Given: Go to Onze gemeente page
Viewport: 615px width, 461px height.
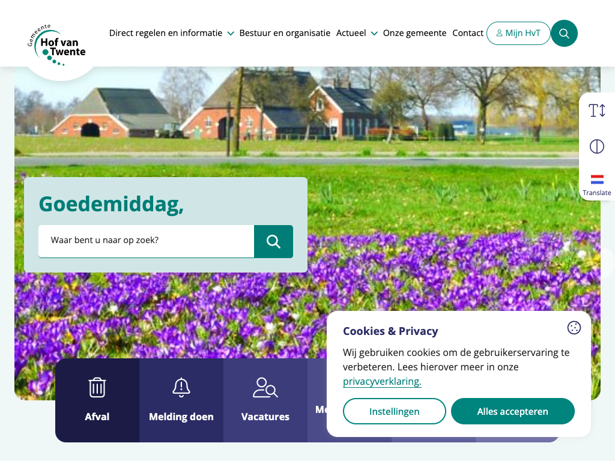Looking at the screenshot, I should point(414,34).
